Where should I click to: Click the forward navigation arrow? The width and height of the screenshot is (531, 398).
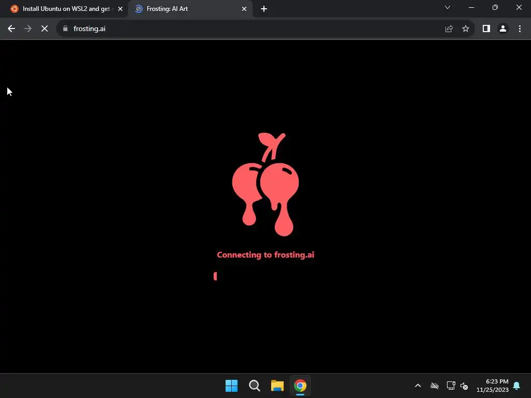(x=28, y=29)
